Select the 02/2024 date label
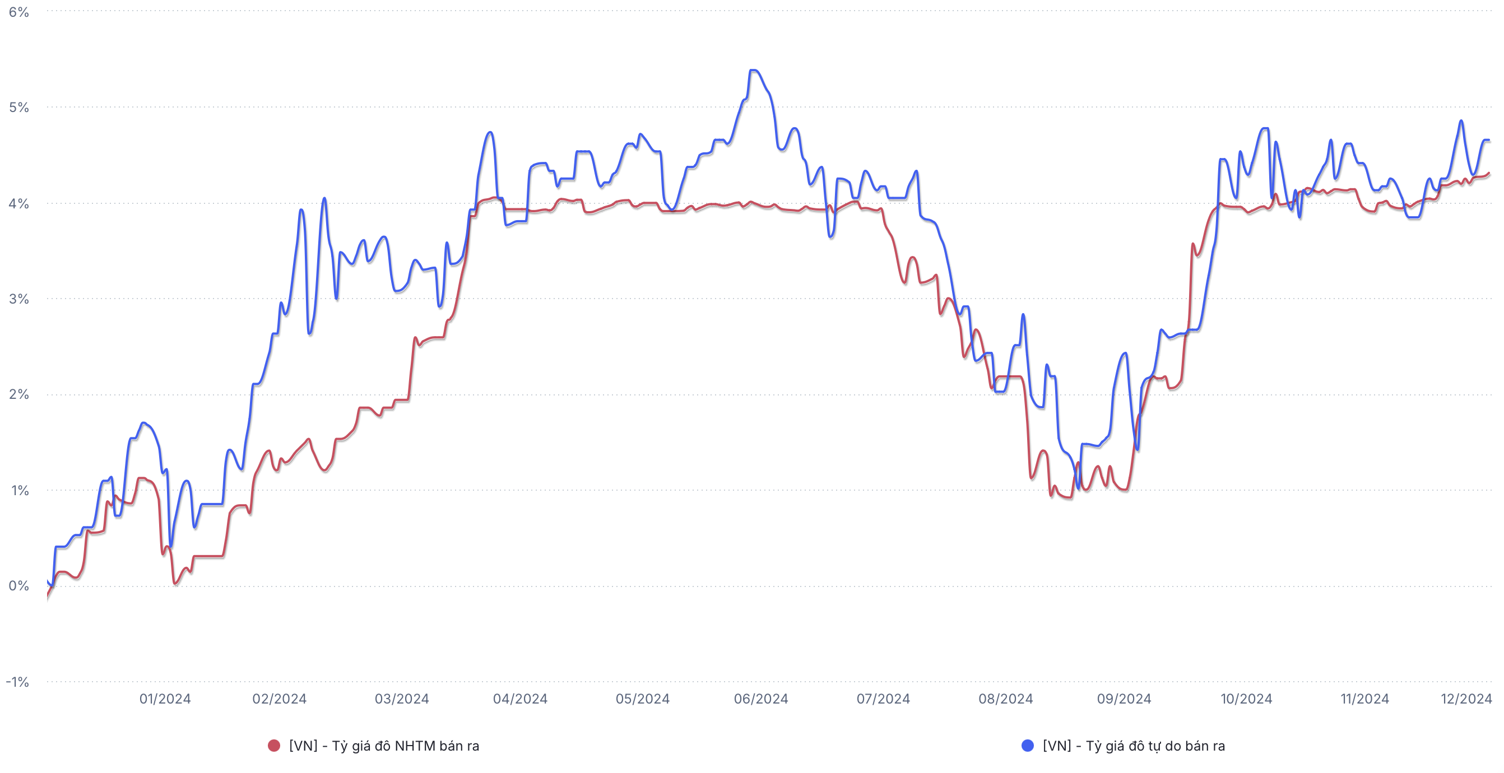The width and height of the screenshot is (1504, 773). pos(279,699)
